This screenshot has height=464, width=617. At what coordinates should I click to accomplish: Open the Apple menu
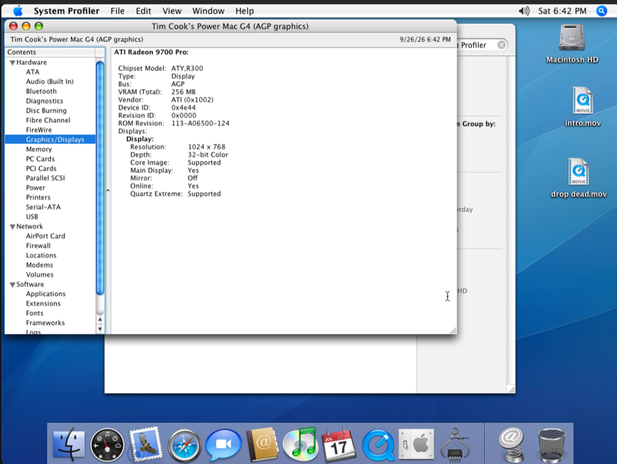coord(18,10)
